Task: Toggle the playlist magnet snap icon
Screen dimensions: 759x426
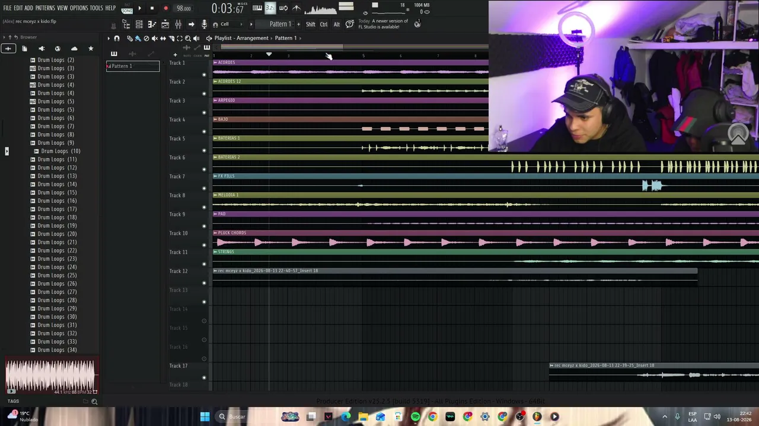Action: 117,38
